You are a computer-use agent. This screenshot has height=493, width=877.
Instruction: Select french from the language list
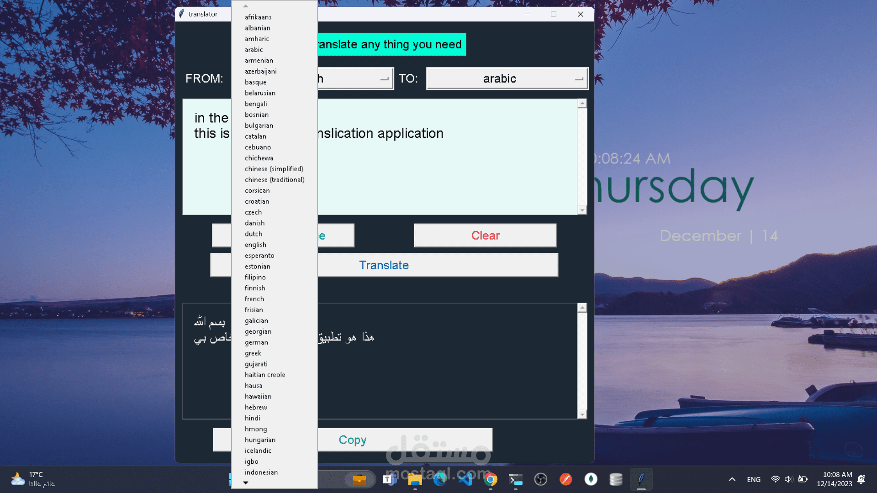[x=254, y=299]
